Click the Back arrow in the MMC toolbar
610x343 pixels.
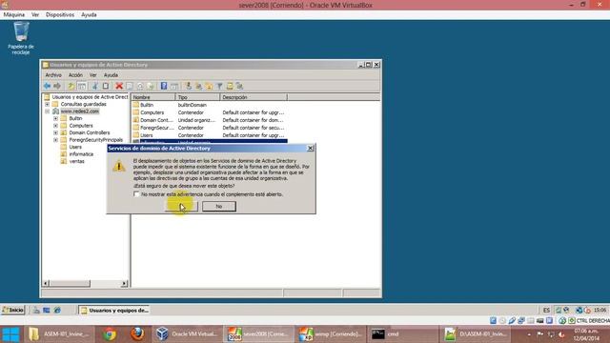click(x=47, y=86)
